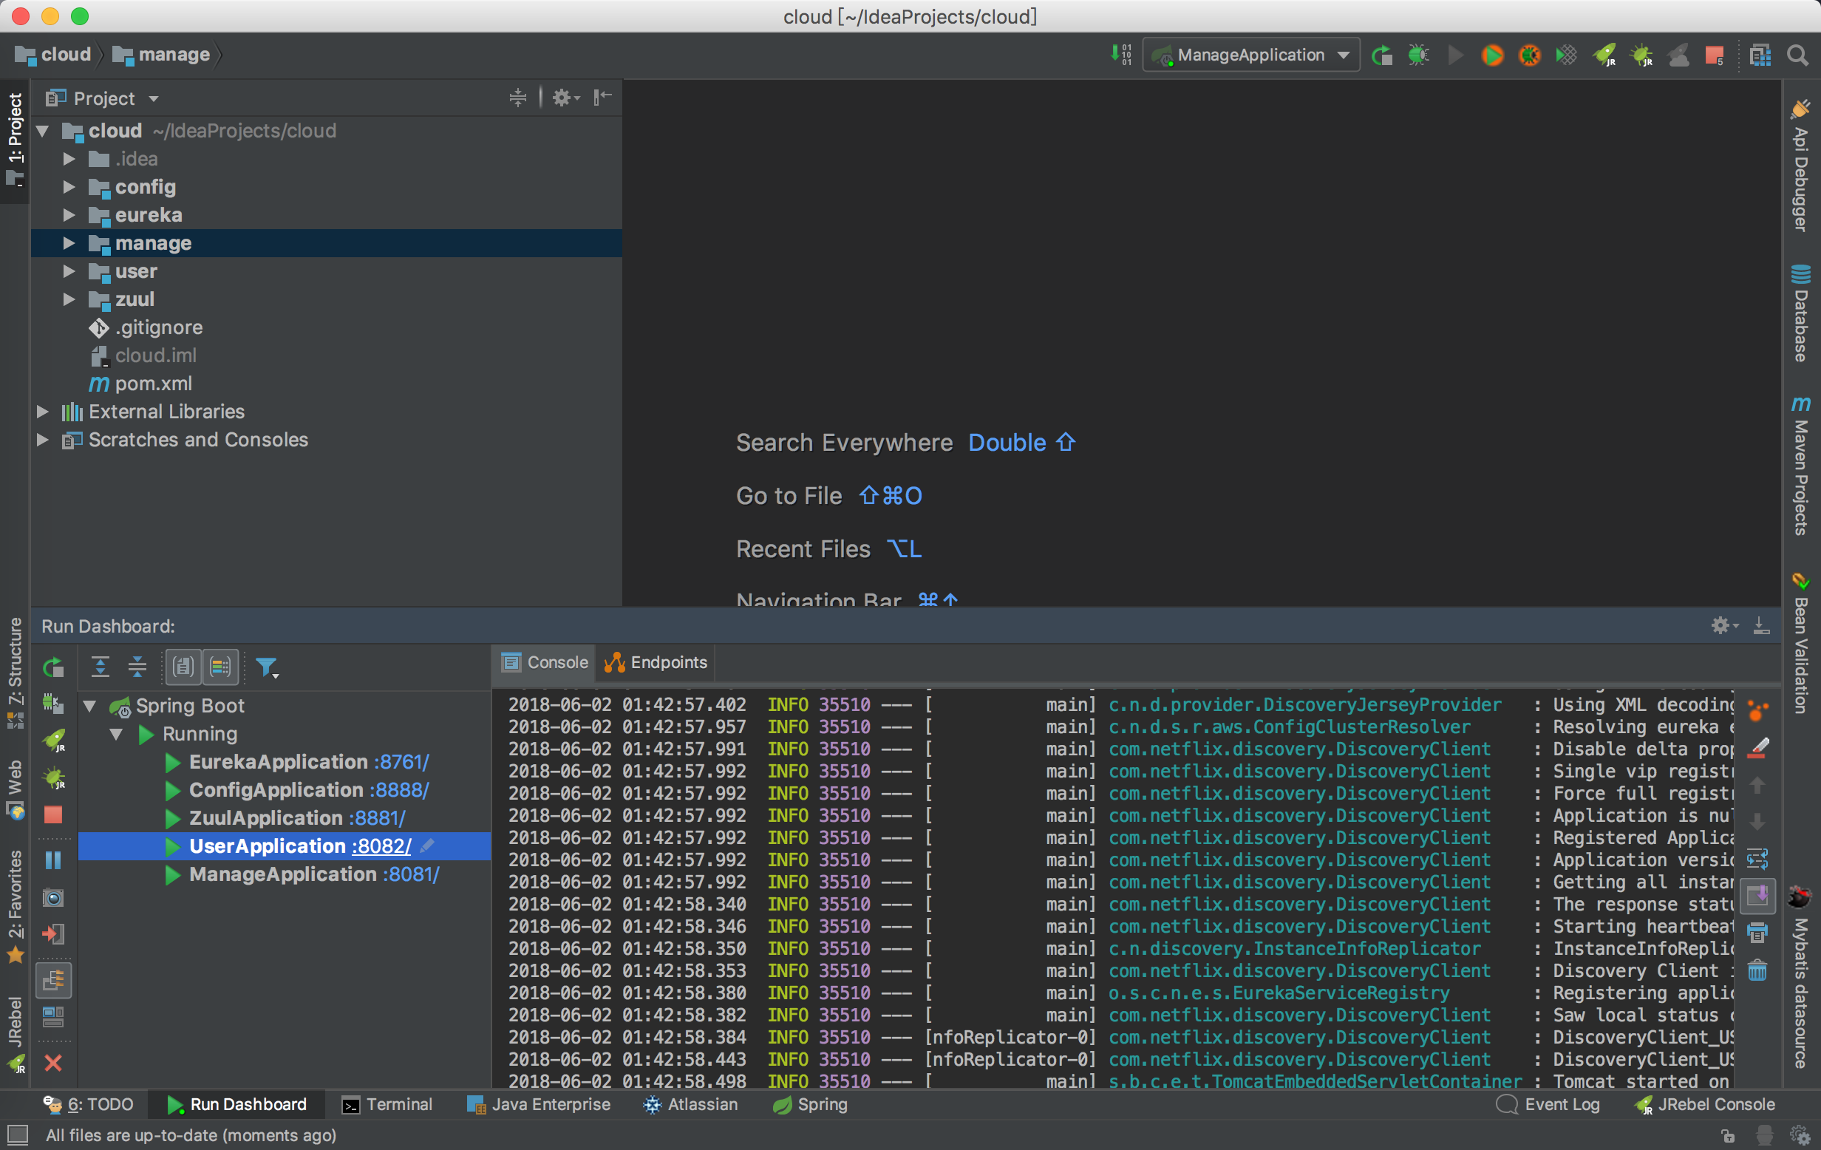1821x1150 pixels.
Task: Expand the eureka module folder
Action: [69, 216]
